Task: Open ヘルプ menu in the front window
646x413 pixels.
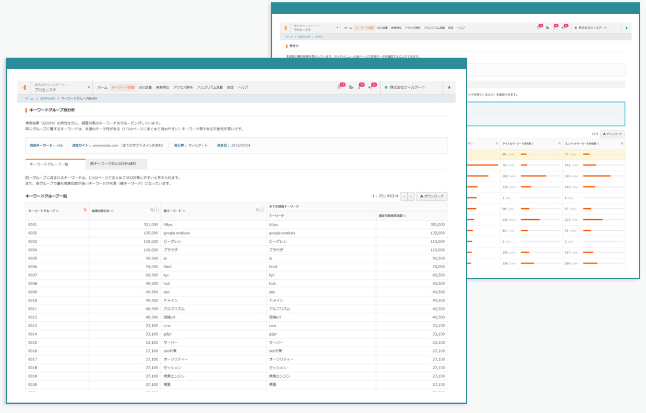Action: click(243, 87)
